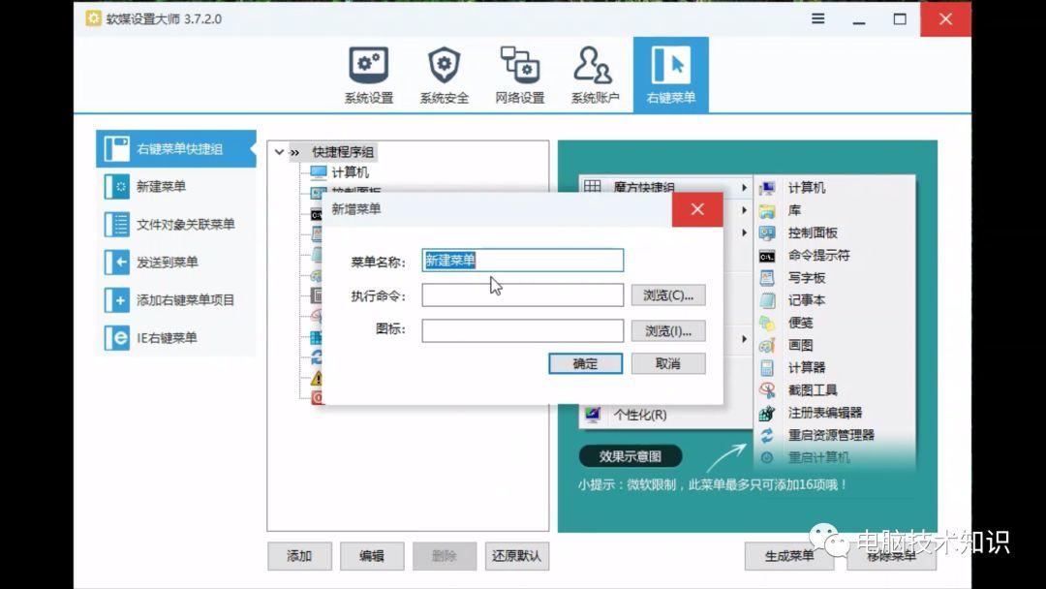
Task: Open IE右键菜单 sidebar item
Action: 176,337
